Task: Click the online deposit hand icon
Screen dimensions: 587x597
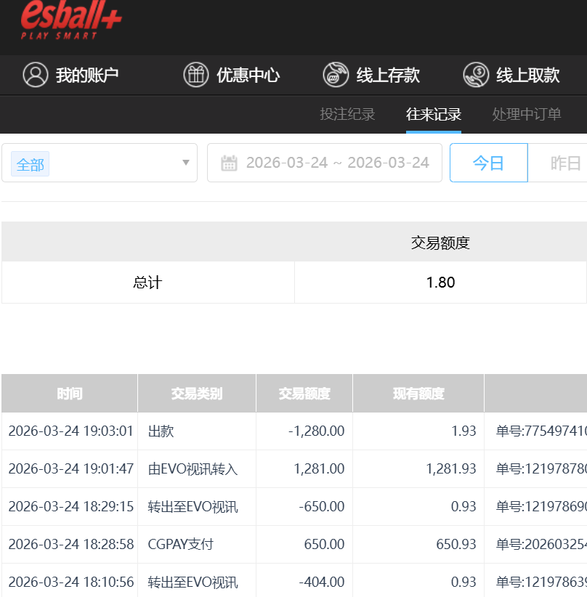Action: (336, 75)
